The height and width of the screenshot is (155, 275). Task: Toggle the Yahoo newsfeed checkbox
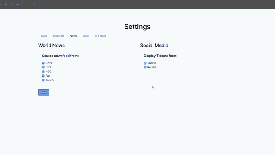43,80
